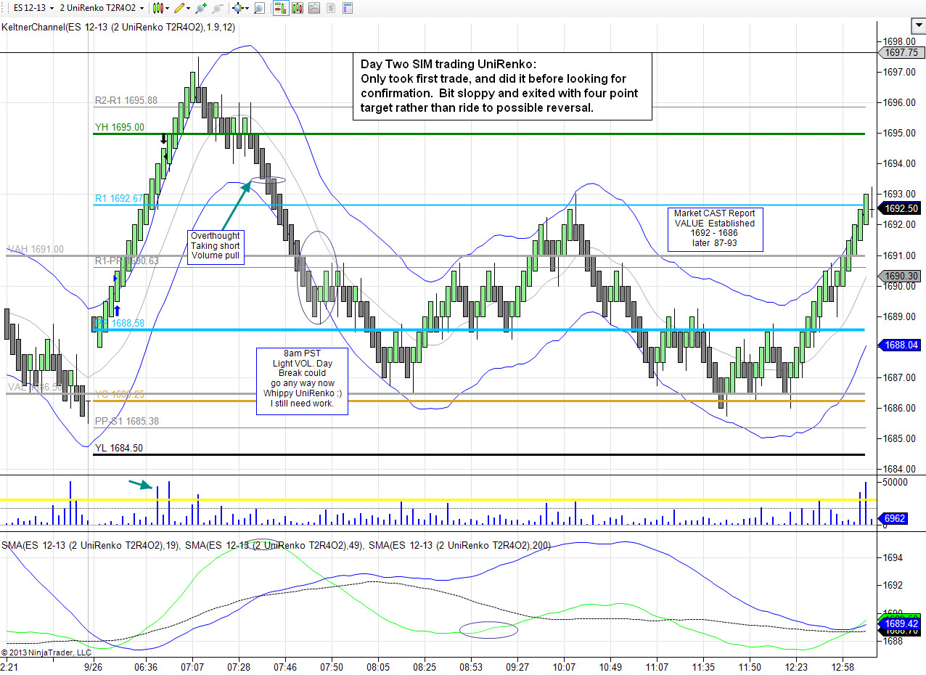The width and height of the screenshot is (926, 675).
Task: Click the 1697.75 price marker on the axis
Action: [901, 52]
